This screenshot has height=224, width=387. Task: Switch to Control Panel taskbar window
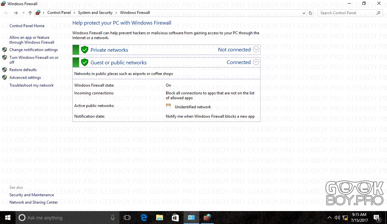(191, 218)
